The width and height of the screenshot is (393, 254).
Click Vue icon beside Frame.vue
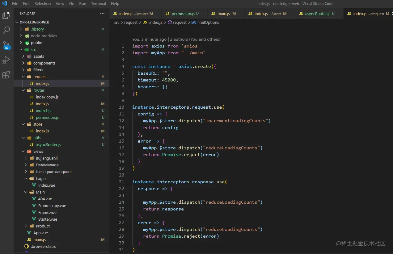tap(34, 212)
